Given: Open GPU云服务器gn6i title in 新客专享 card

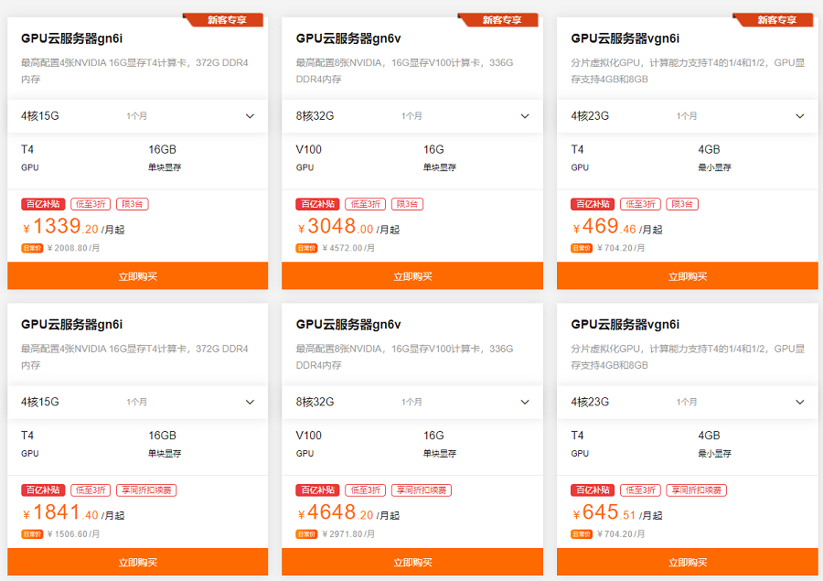Looking at the screenshot, I should (x=72, y=38).
